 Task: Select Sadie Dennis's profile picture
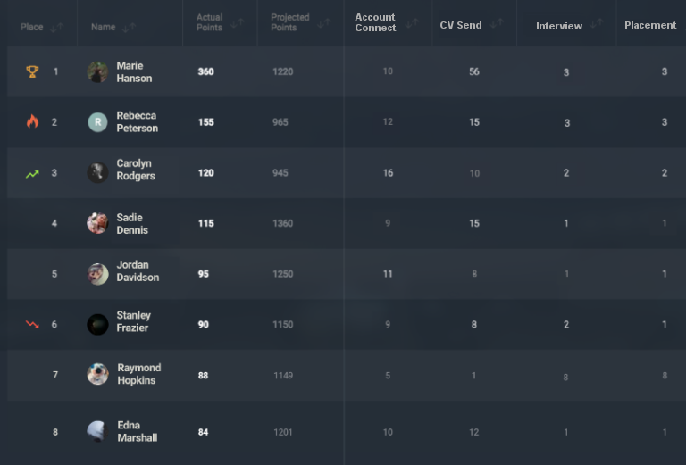[97, 223]
